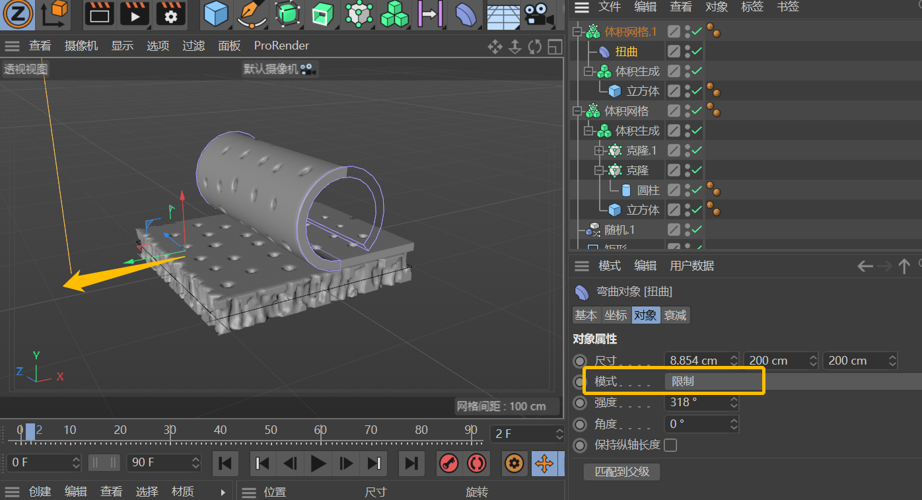This screenshot has height=500, width=922.
Task: Open render settings clapboard with gear
Action: click(x=170, y=14)
